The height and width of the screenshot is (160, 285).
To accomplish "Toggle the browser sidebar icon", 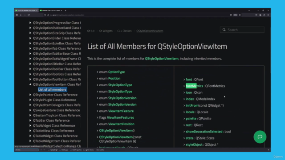I will click(x=17, y=15).
